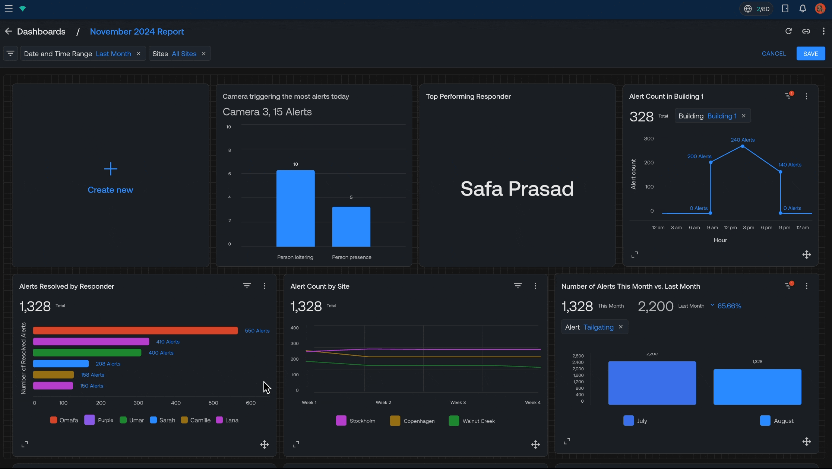Screen dimensions: 832x469
Task: Click CANCEL to discard dashboard changes
Action: tap(774, 53)
